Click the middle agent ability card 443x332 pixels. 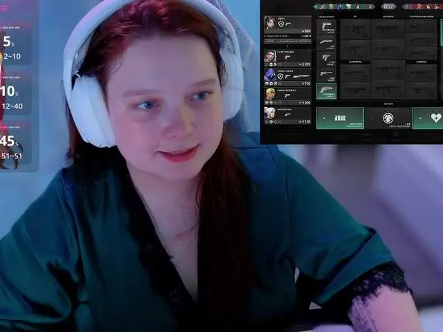388,118
